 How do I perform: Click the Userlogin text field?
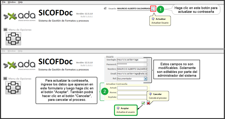132,60
